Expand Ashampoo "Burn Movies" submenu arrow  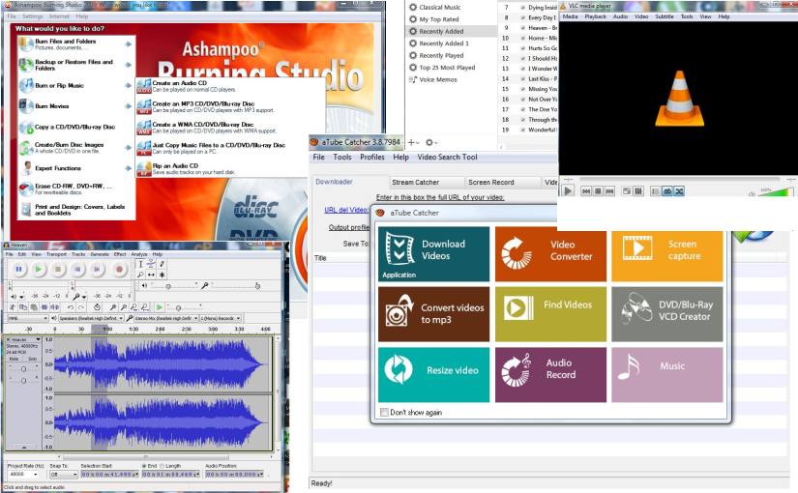(129, 106)
